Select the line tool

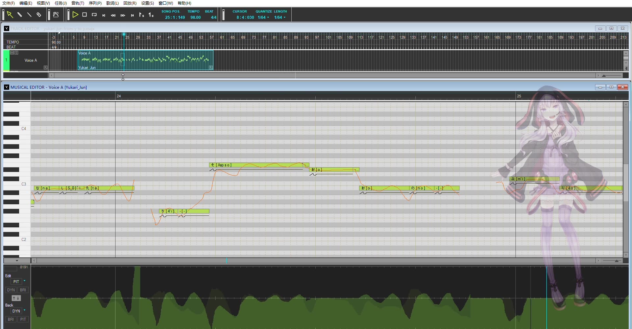[29, 15]
